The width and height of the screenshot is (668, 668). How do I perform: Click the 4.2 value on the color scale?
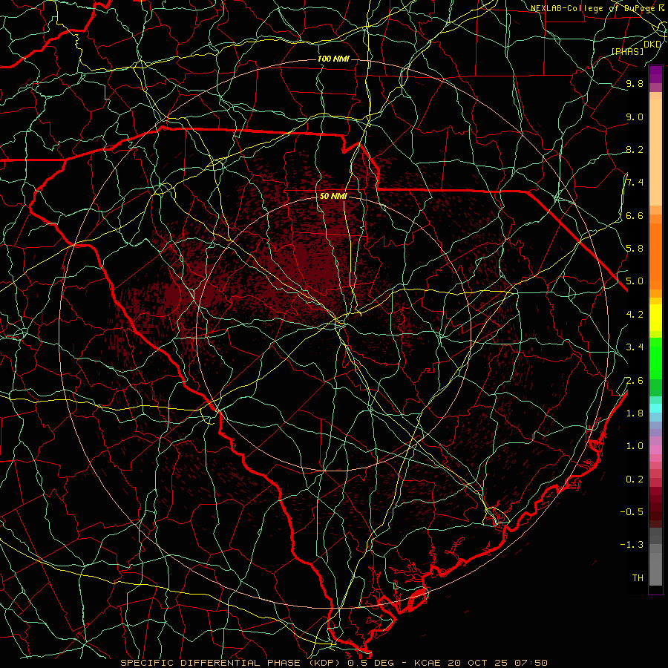point(635,315)
